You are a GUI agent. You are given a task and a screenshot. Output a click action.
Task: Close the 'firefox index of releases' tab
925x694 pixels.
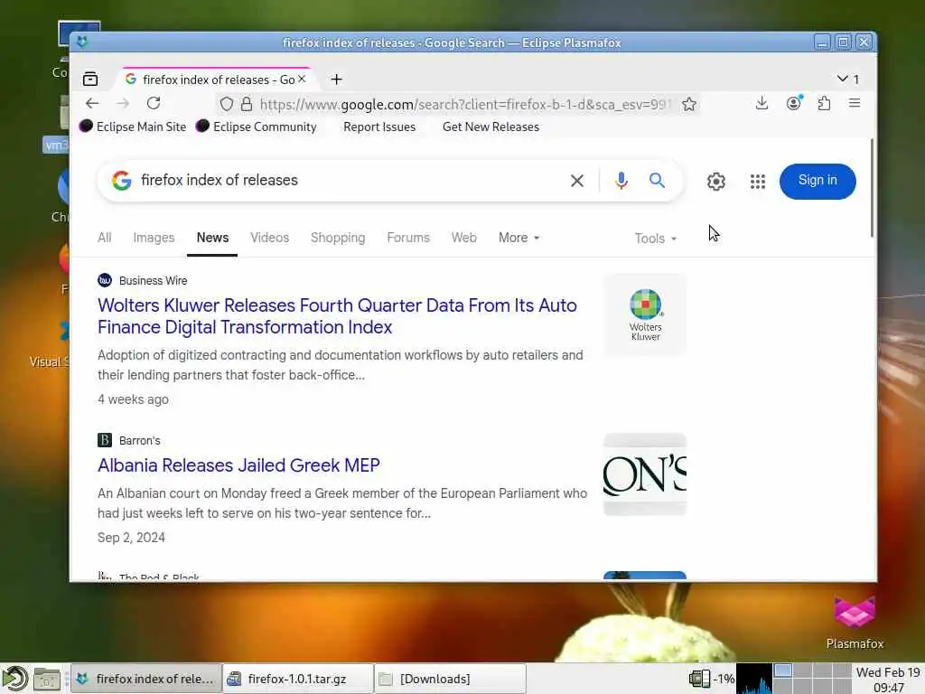tap(302, 80)
